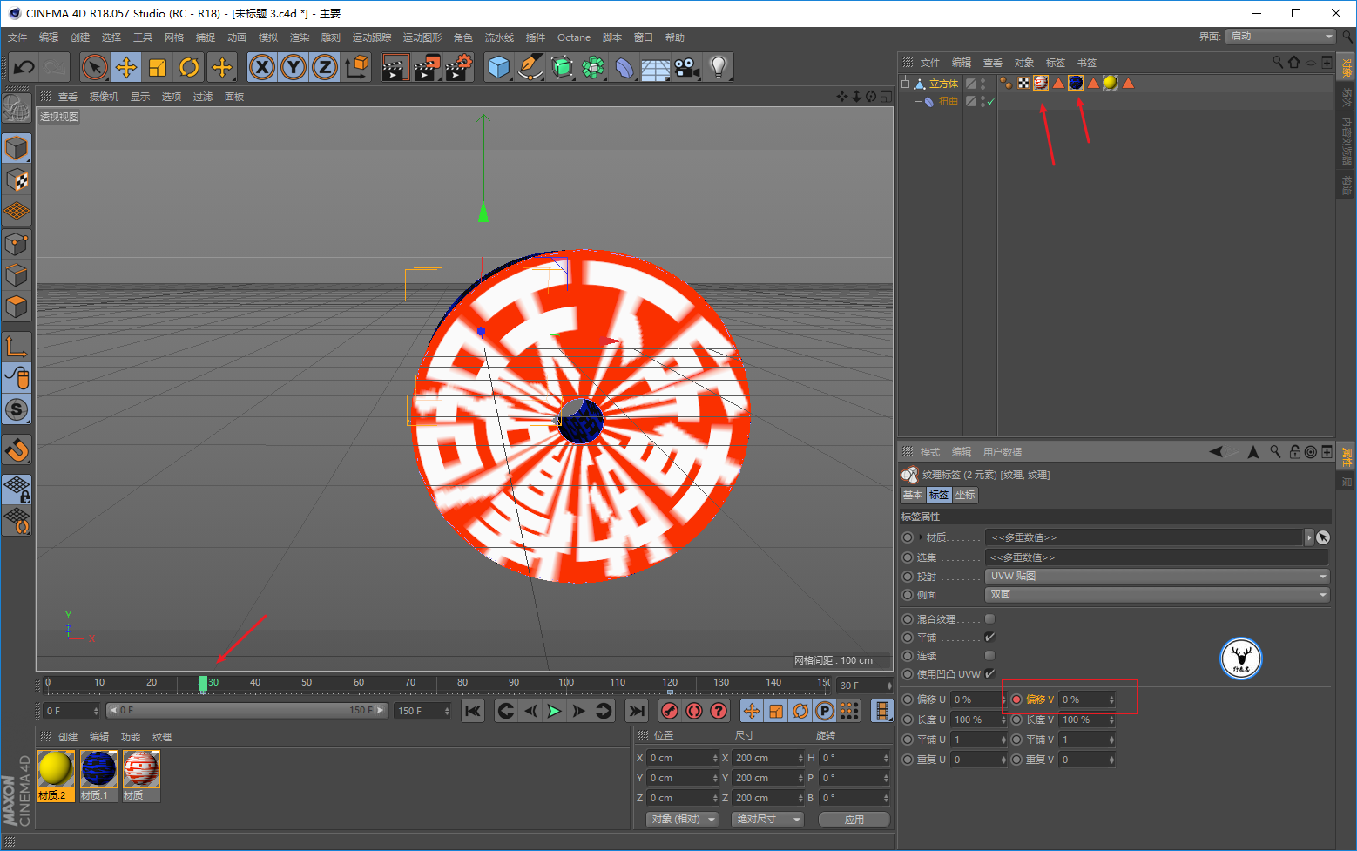The width and height of the screenshot is (1357, 851).
Task: Activate the Scale tool
Action: point(158,67)
